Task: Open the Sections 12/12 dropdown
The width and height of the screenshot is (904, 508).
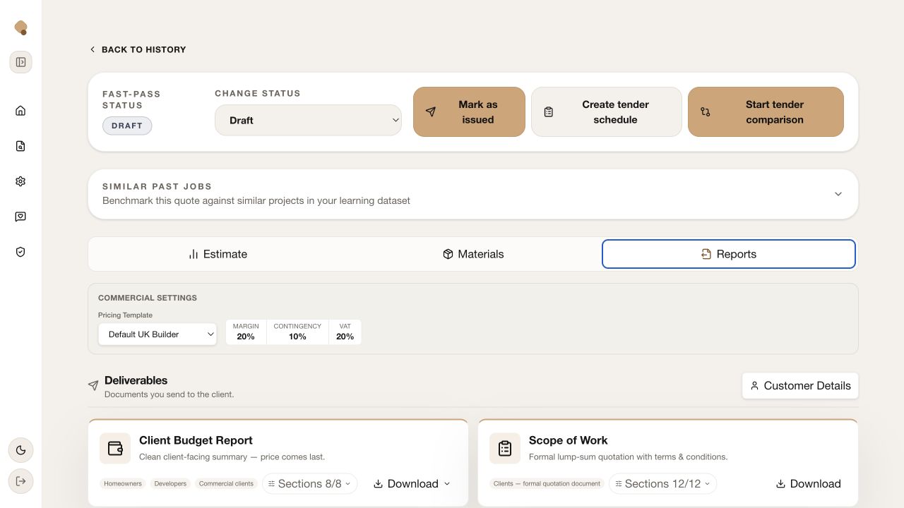Action: click(663, 483)
